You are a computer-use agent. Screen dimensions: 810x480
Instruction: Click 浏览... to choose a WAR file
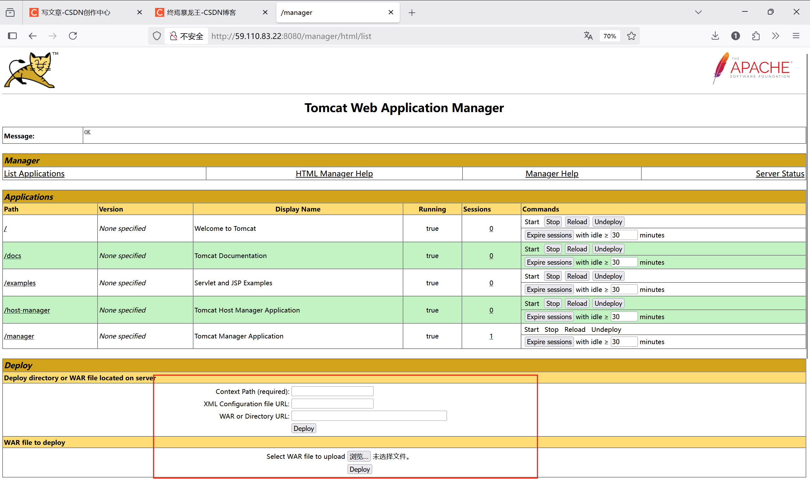point(359,456)
